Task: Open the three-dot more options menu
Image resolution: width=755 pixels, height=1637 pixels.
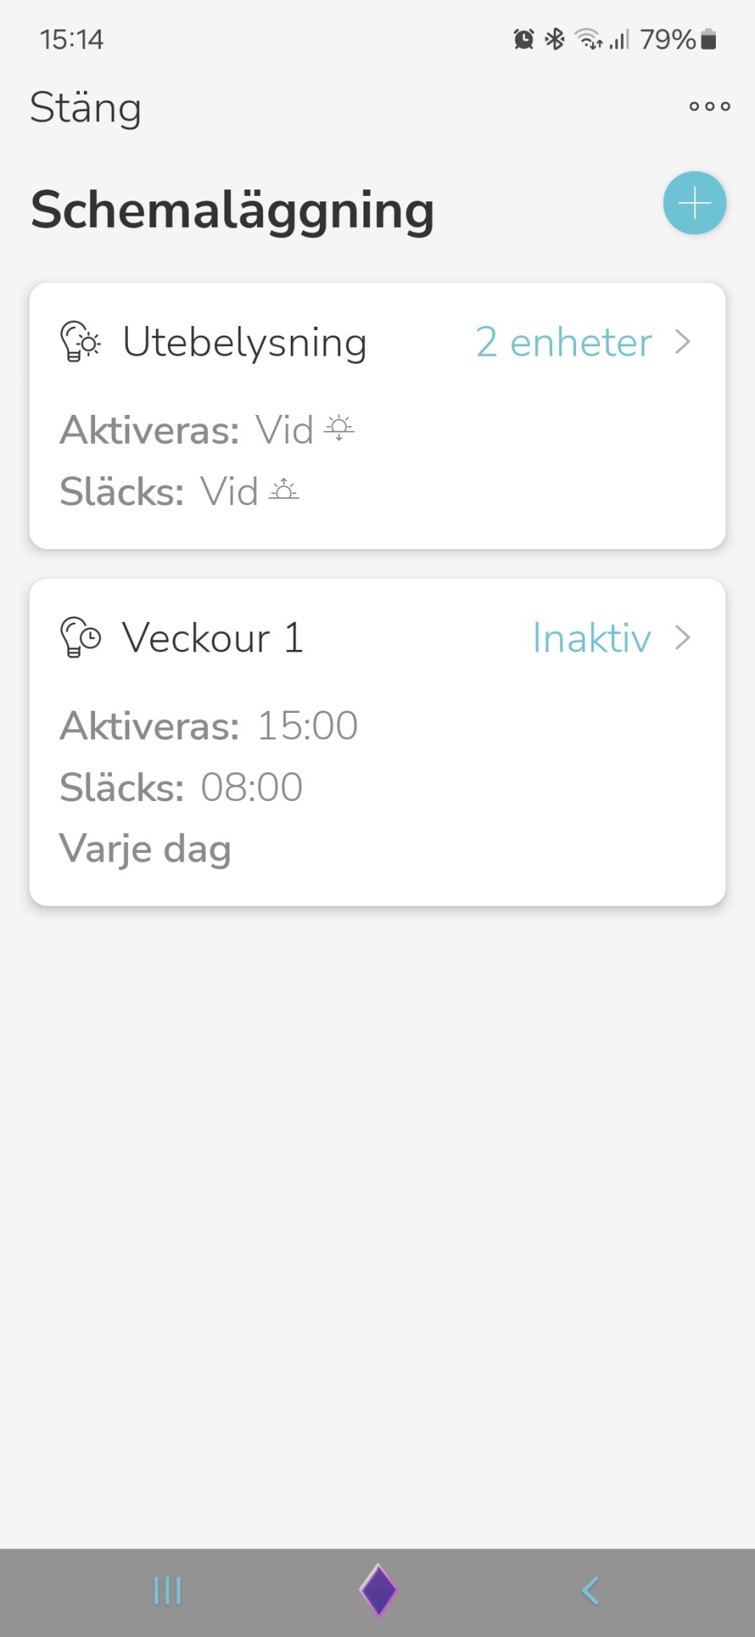Action: point(709,106)
